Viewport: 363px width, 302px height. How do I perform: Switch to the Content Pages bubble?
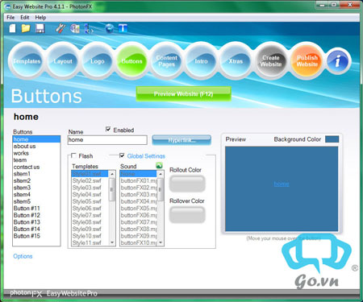(x=167, y=61)
